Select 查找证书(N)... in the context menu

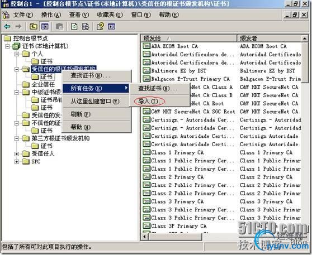coord(97,75)
